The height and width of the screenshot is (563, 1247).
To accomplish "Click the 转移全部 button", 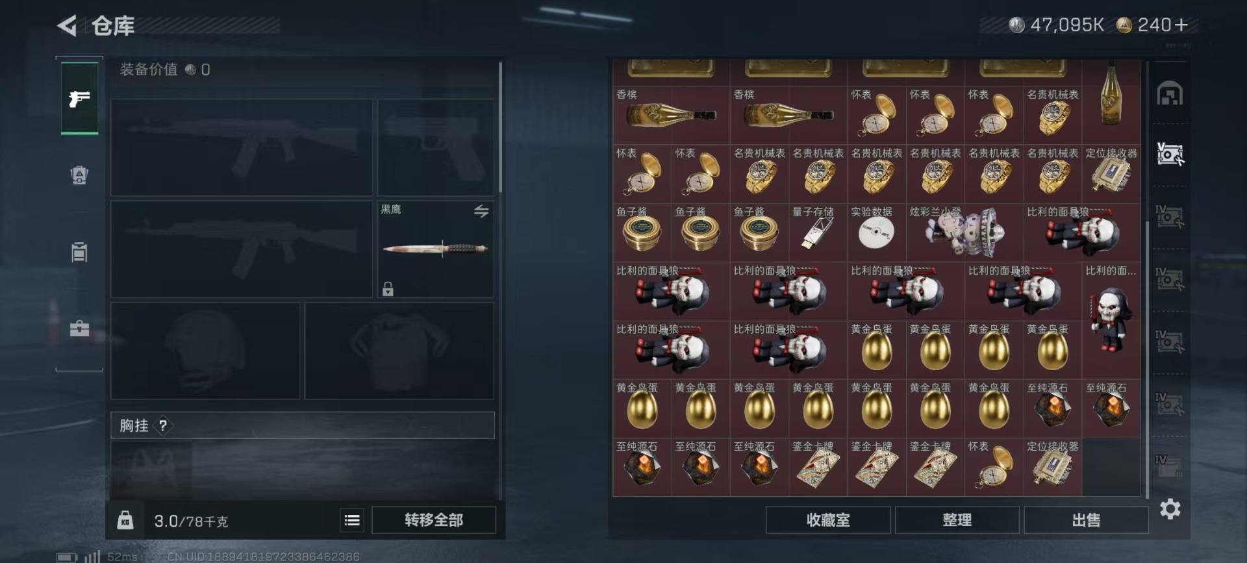I will click(x=434, y=520).
